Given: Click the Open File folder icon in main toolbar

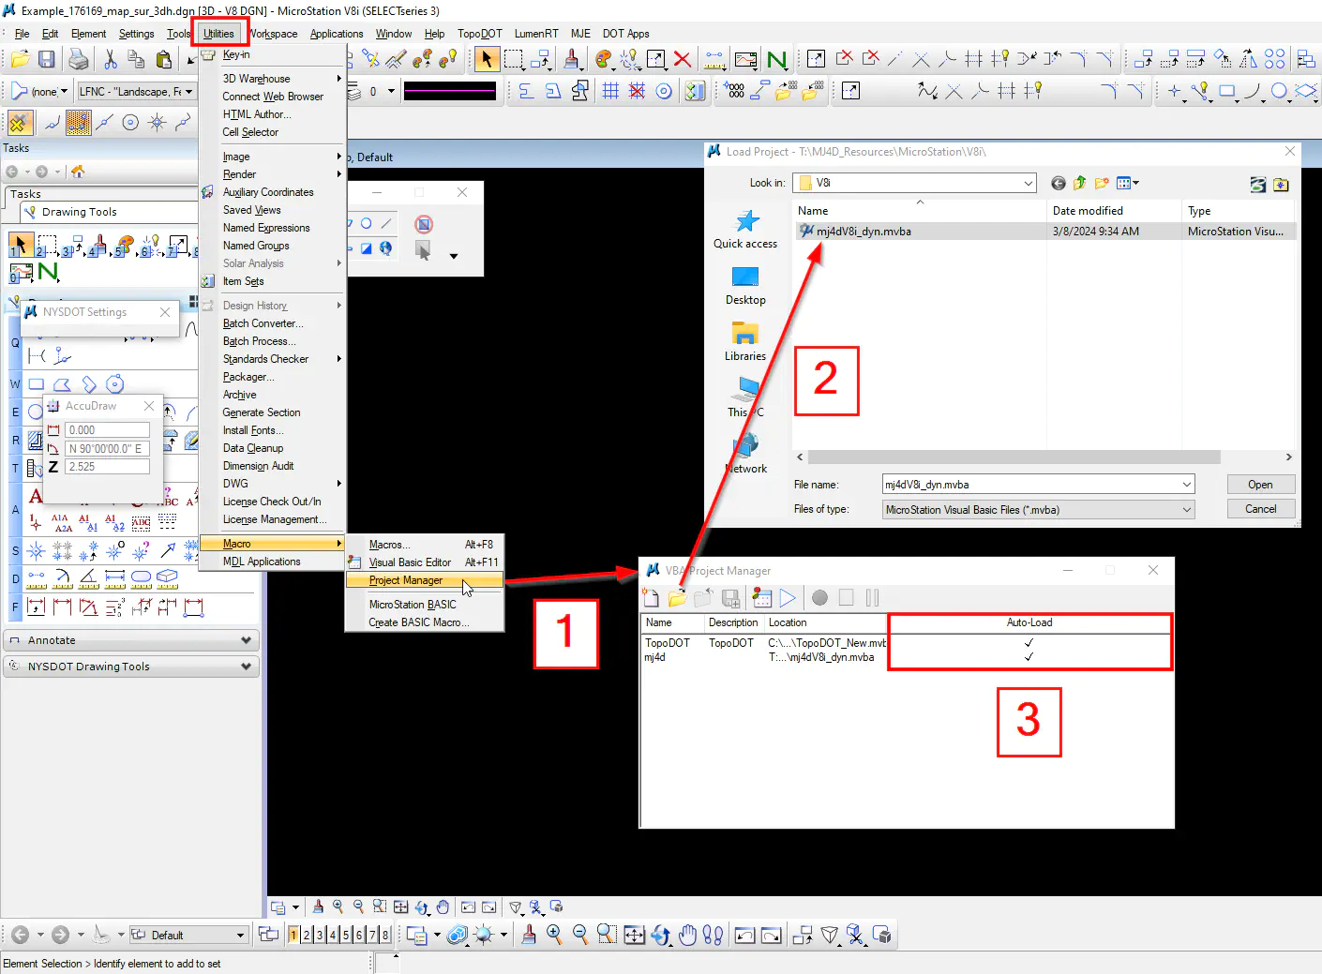Looking at the screenshot, I should (20, 60).
